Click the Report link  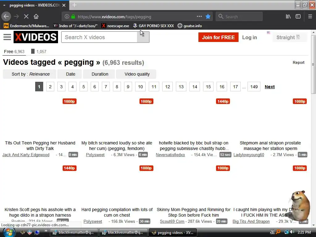tap(298, 63)
